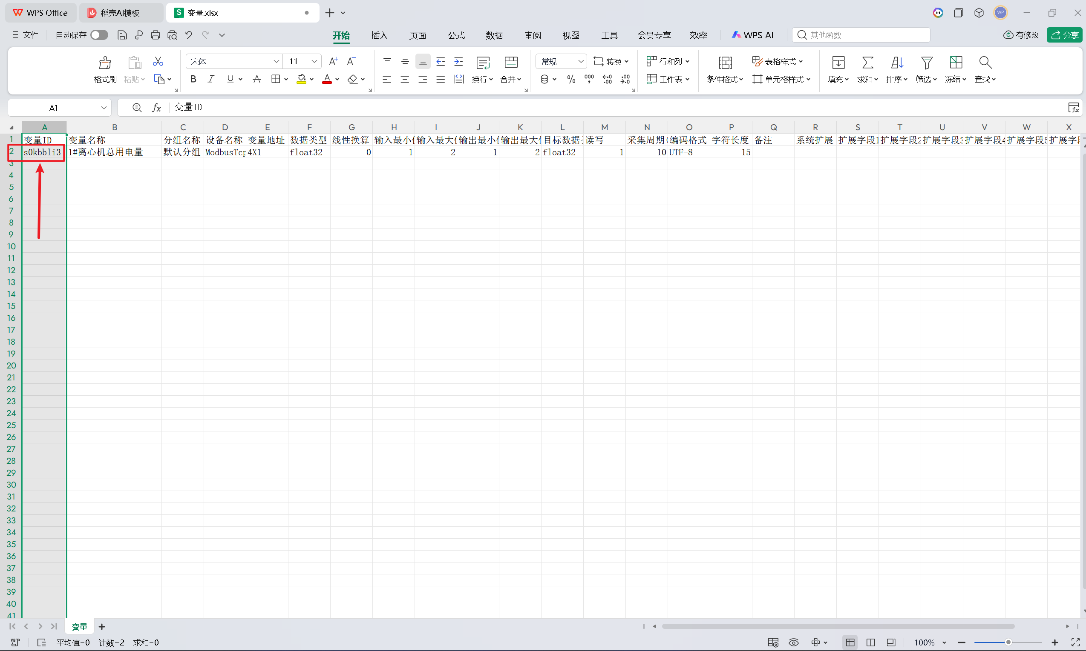
Task: Click the insert function fx icon
Action: coord(156,108)
